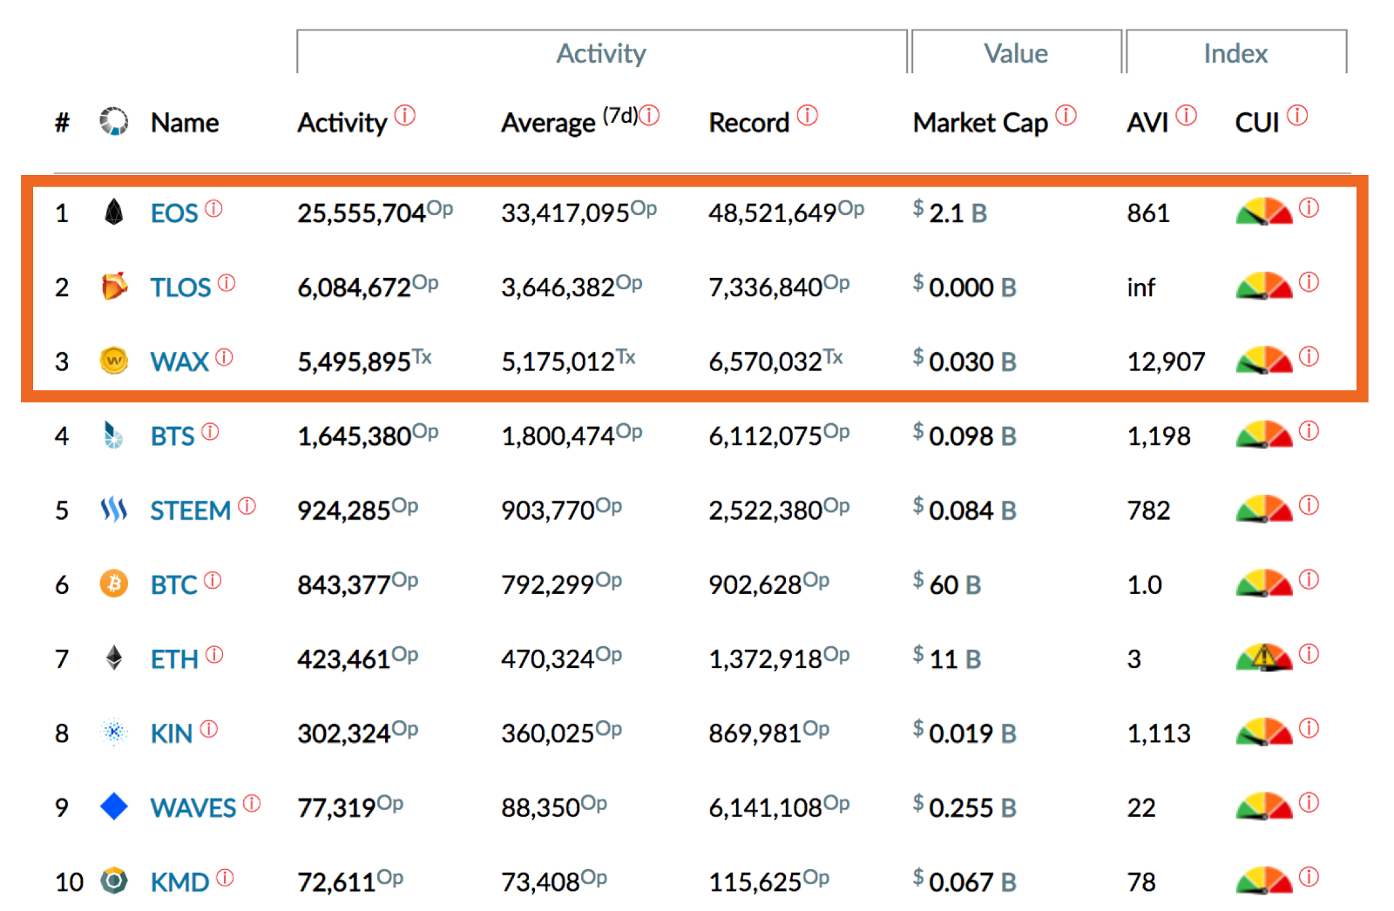Click the CUI gauge icon in STEEM row
1394x911 pixels.
(1264, 509)
